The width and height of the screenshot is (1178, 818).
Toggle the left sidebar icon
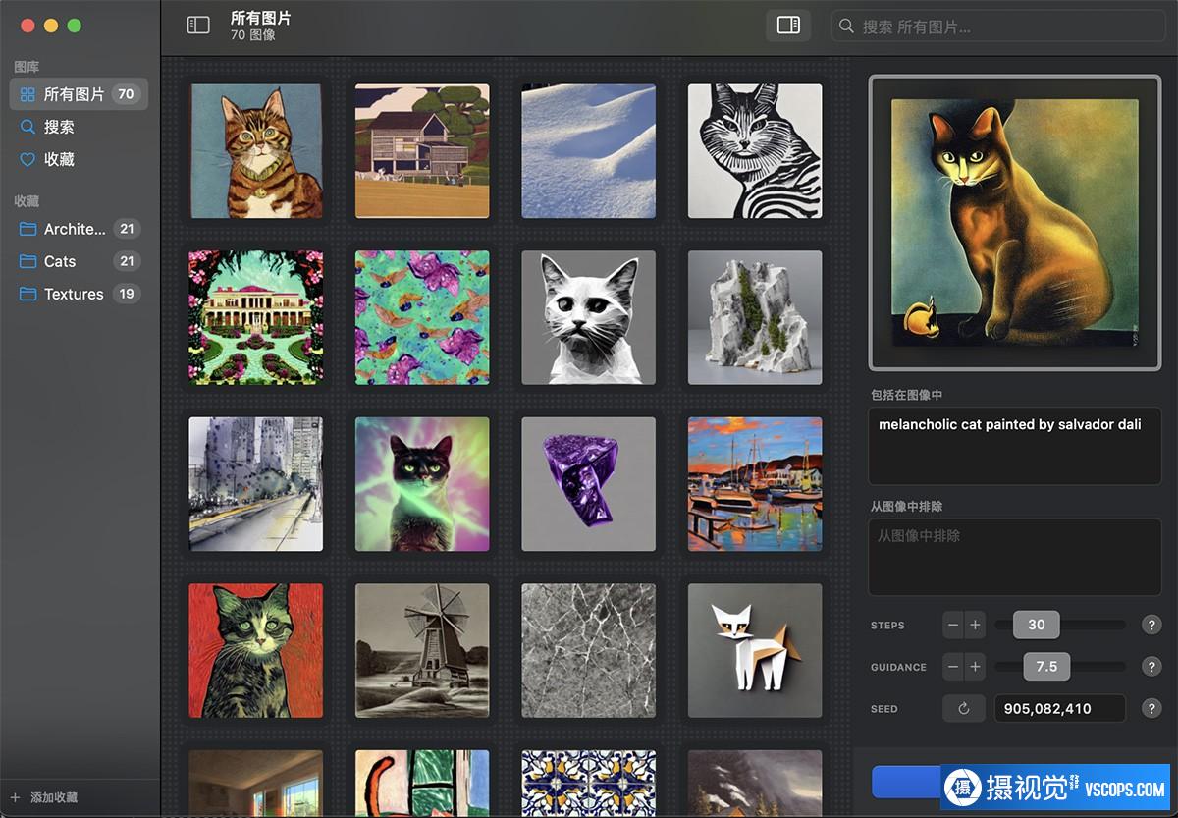point(198,26)
